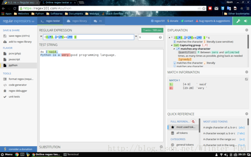This screenshot has width=251, height=157.
Task: Click the Chrome launcher in the taskbar
Action: [16, 154]
